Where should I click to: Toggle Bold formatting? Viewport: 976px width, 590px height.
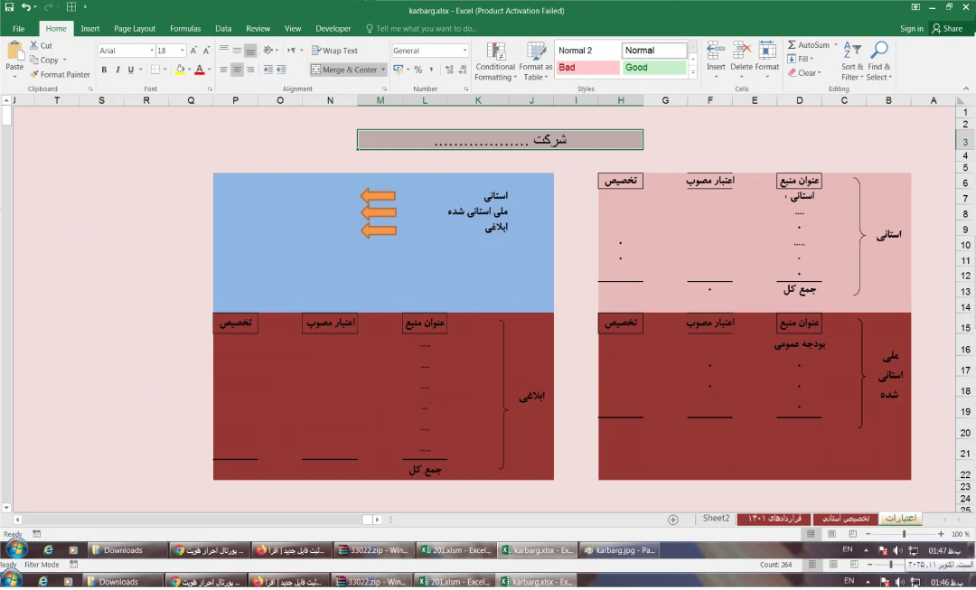[x=104, y=70]
